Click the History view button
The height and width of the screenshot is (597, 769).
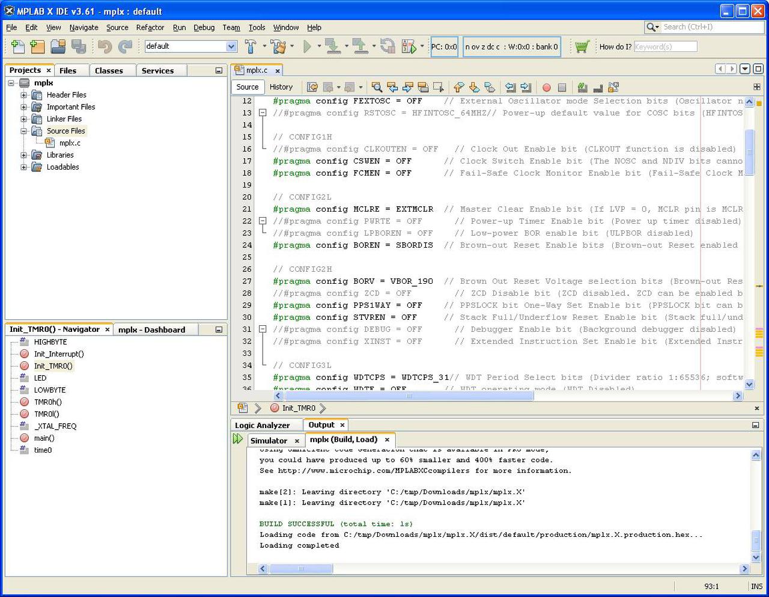click(x=281, y=87)
